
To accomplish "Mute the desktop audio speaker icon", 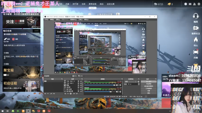I will tap(117, 92).
